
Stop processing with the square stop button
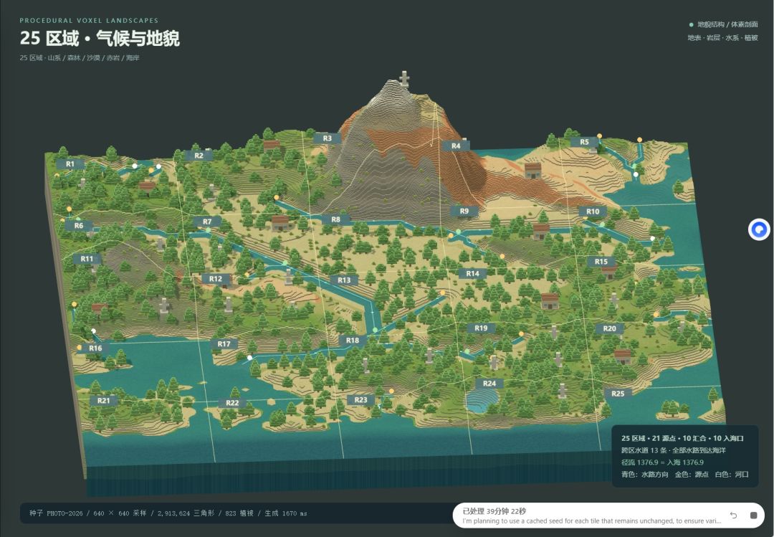753,515
